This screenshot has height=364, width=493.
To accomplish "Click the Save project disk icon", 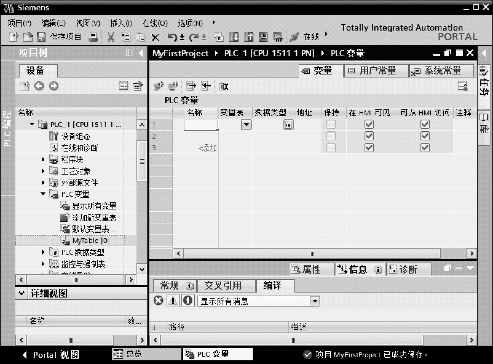I will [41, 37].
